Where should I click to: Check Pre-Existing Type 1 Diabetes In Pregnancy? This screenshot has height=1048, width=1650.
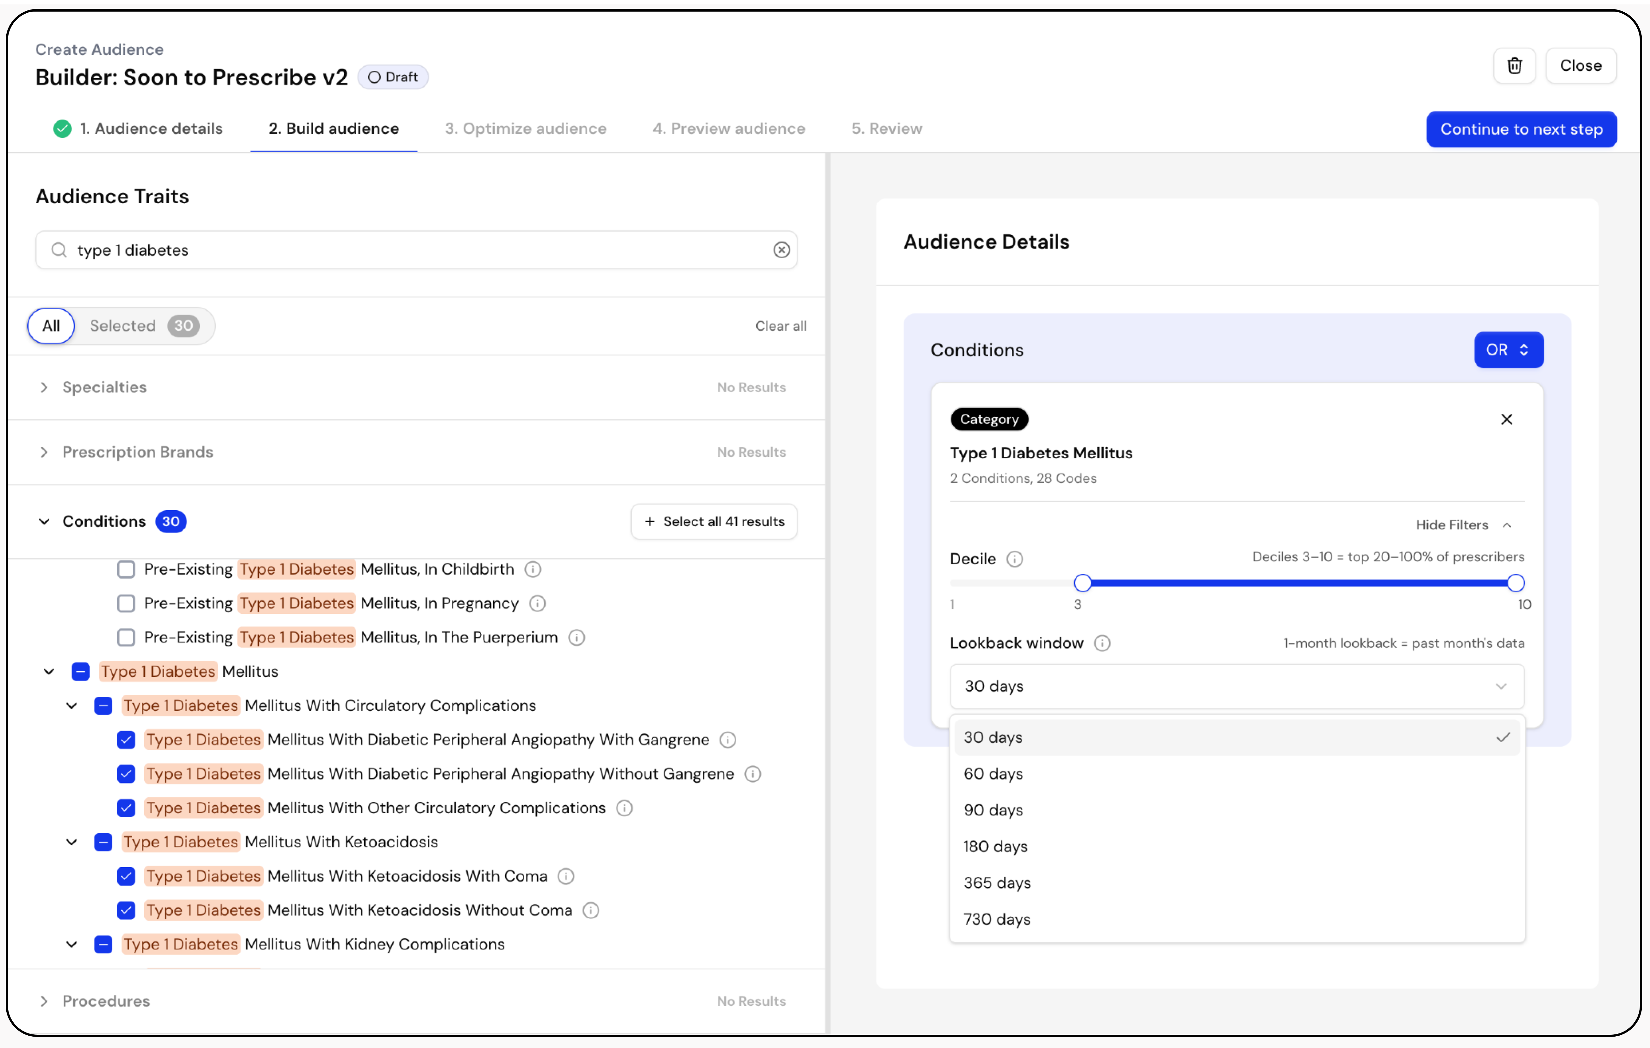[x=126, y=604]
